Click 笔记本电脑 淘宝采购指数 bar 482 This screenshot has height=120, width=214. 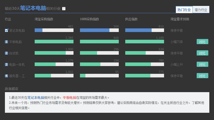[54, 30]
